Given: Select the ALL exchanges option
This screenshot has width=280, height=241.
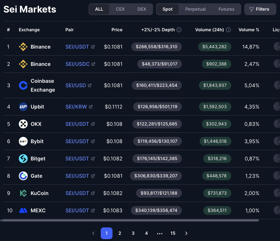Looking at the screenshot, I should (99, 9).
